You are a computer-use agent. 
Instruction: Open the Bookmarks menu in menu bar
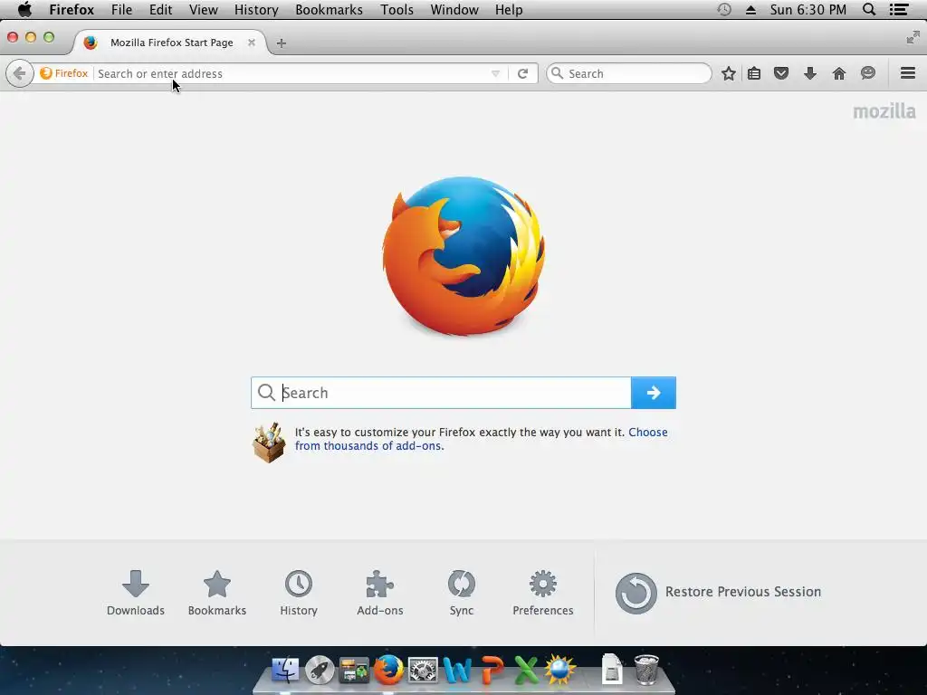tap(329, 10)
